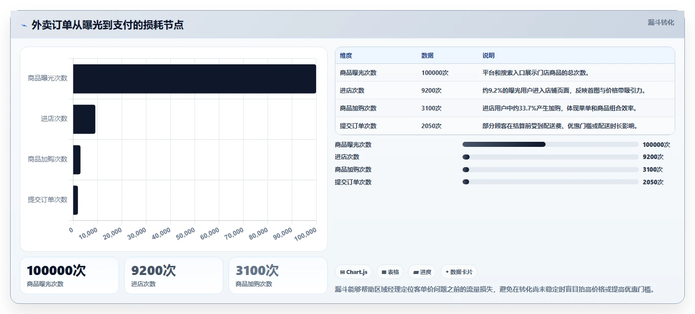Click the 提交订单次数 label beside its progress bar
Screen dimensions: 695x314
tap(353, 182)
